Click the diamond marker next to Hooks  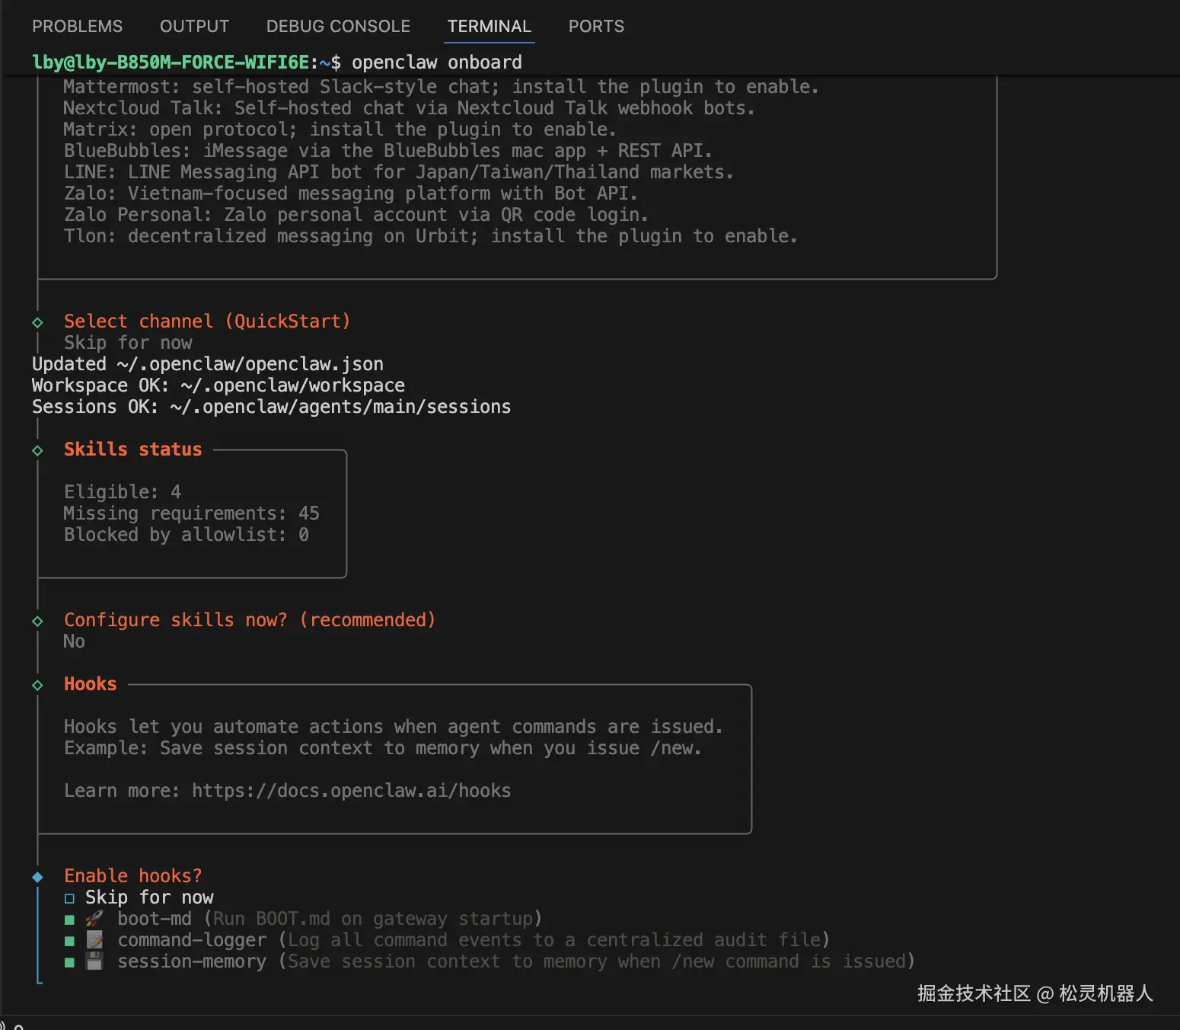coord(38,685)
